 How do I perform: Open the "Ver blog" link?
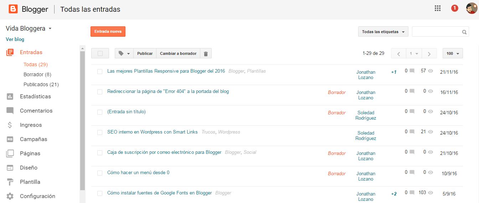point(15,39)
